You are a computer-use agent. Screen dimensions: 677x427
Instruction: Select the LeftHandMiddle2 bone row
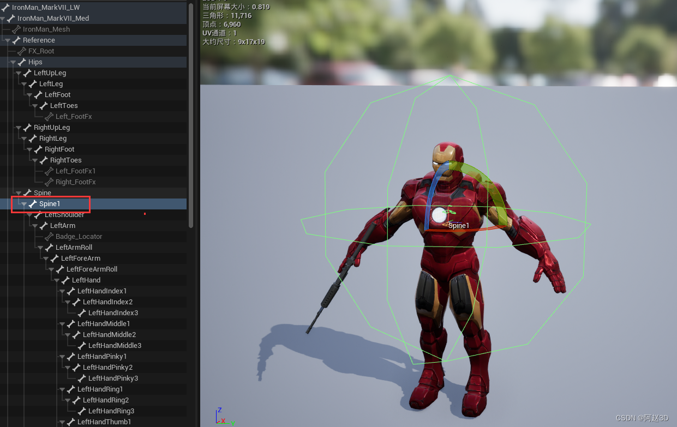point(93,335)
